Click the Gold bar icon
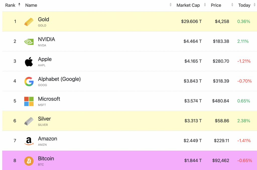 click(29, 22)
